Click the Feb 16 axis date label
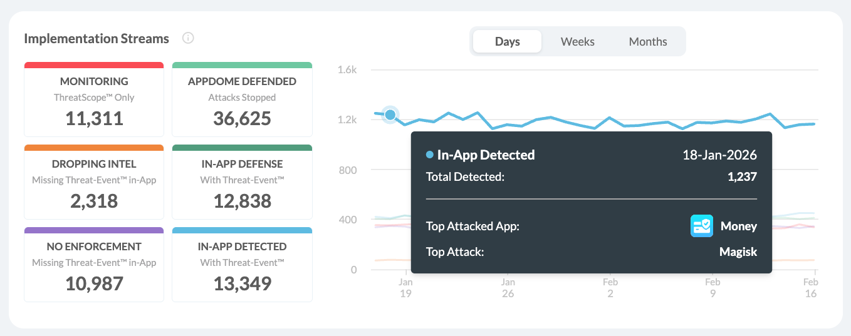Viewport: 851px width, 336px height. click(x=811, y=287)
